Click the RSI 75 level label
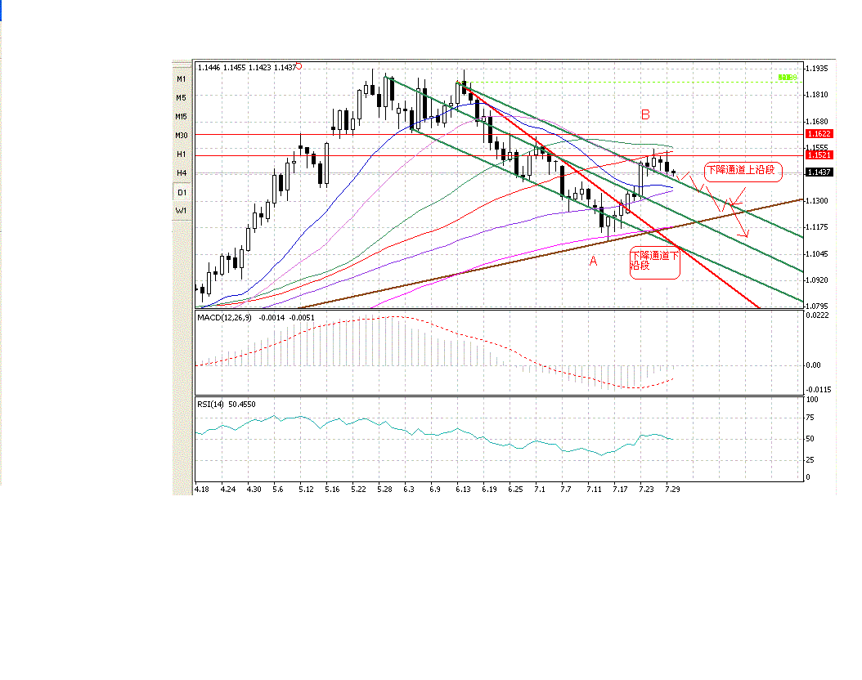862x680 pixels. point(810,418)
